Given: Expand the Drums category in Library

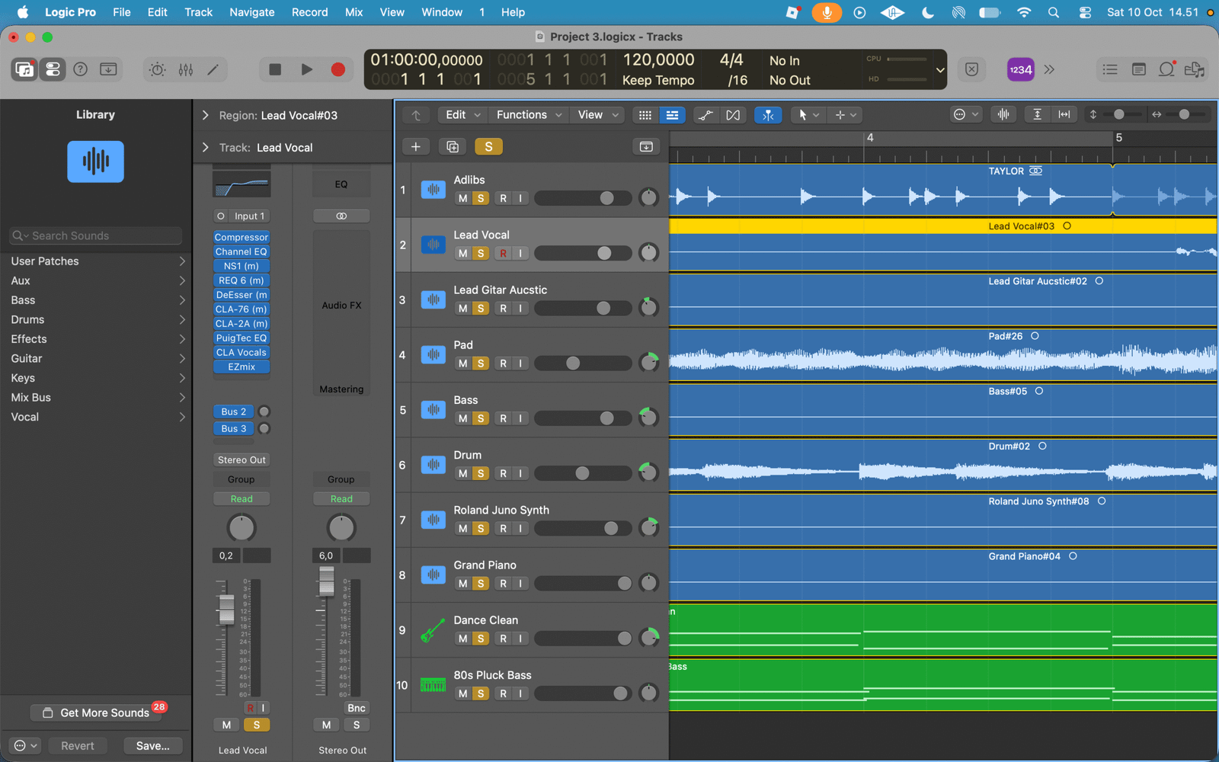Looking at the screenshot, I should tap(97, 319).
